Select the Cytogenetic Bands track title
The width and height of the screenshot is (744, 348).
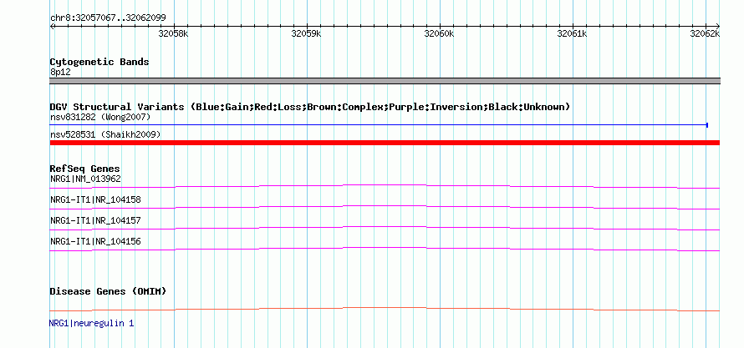pos(99,62)
